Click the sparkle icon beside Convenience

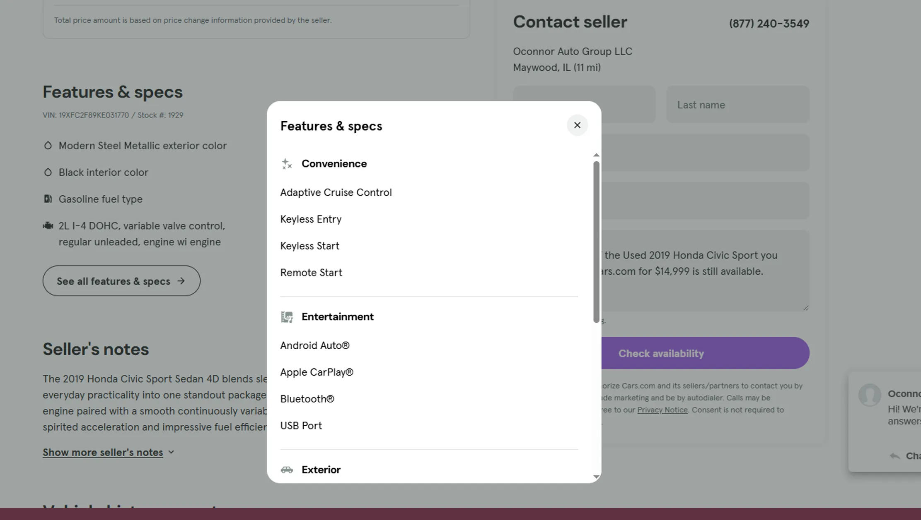286,164
